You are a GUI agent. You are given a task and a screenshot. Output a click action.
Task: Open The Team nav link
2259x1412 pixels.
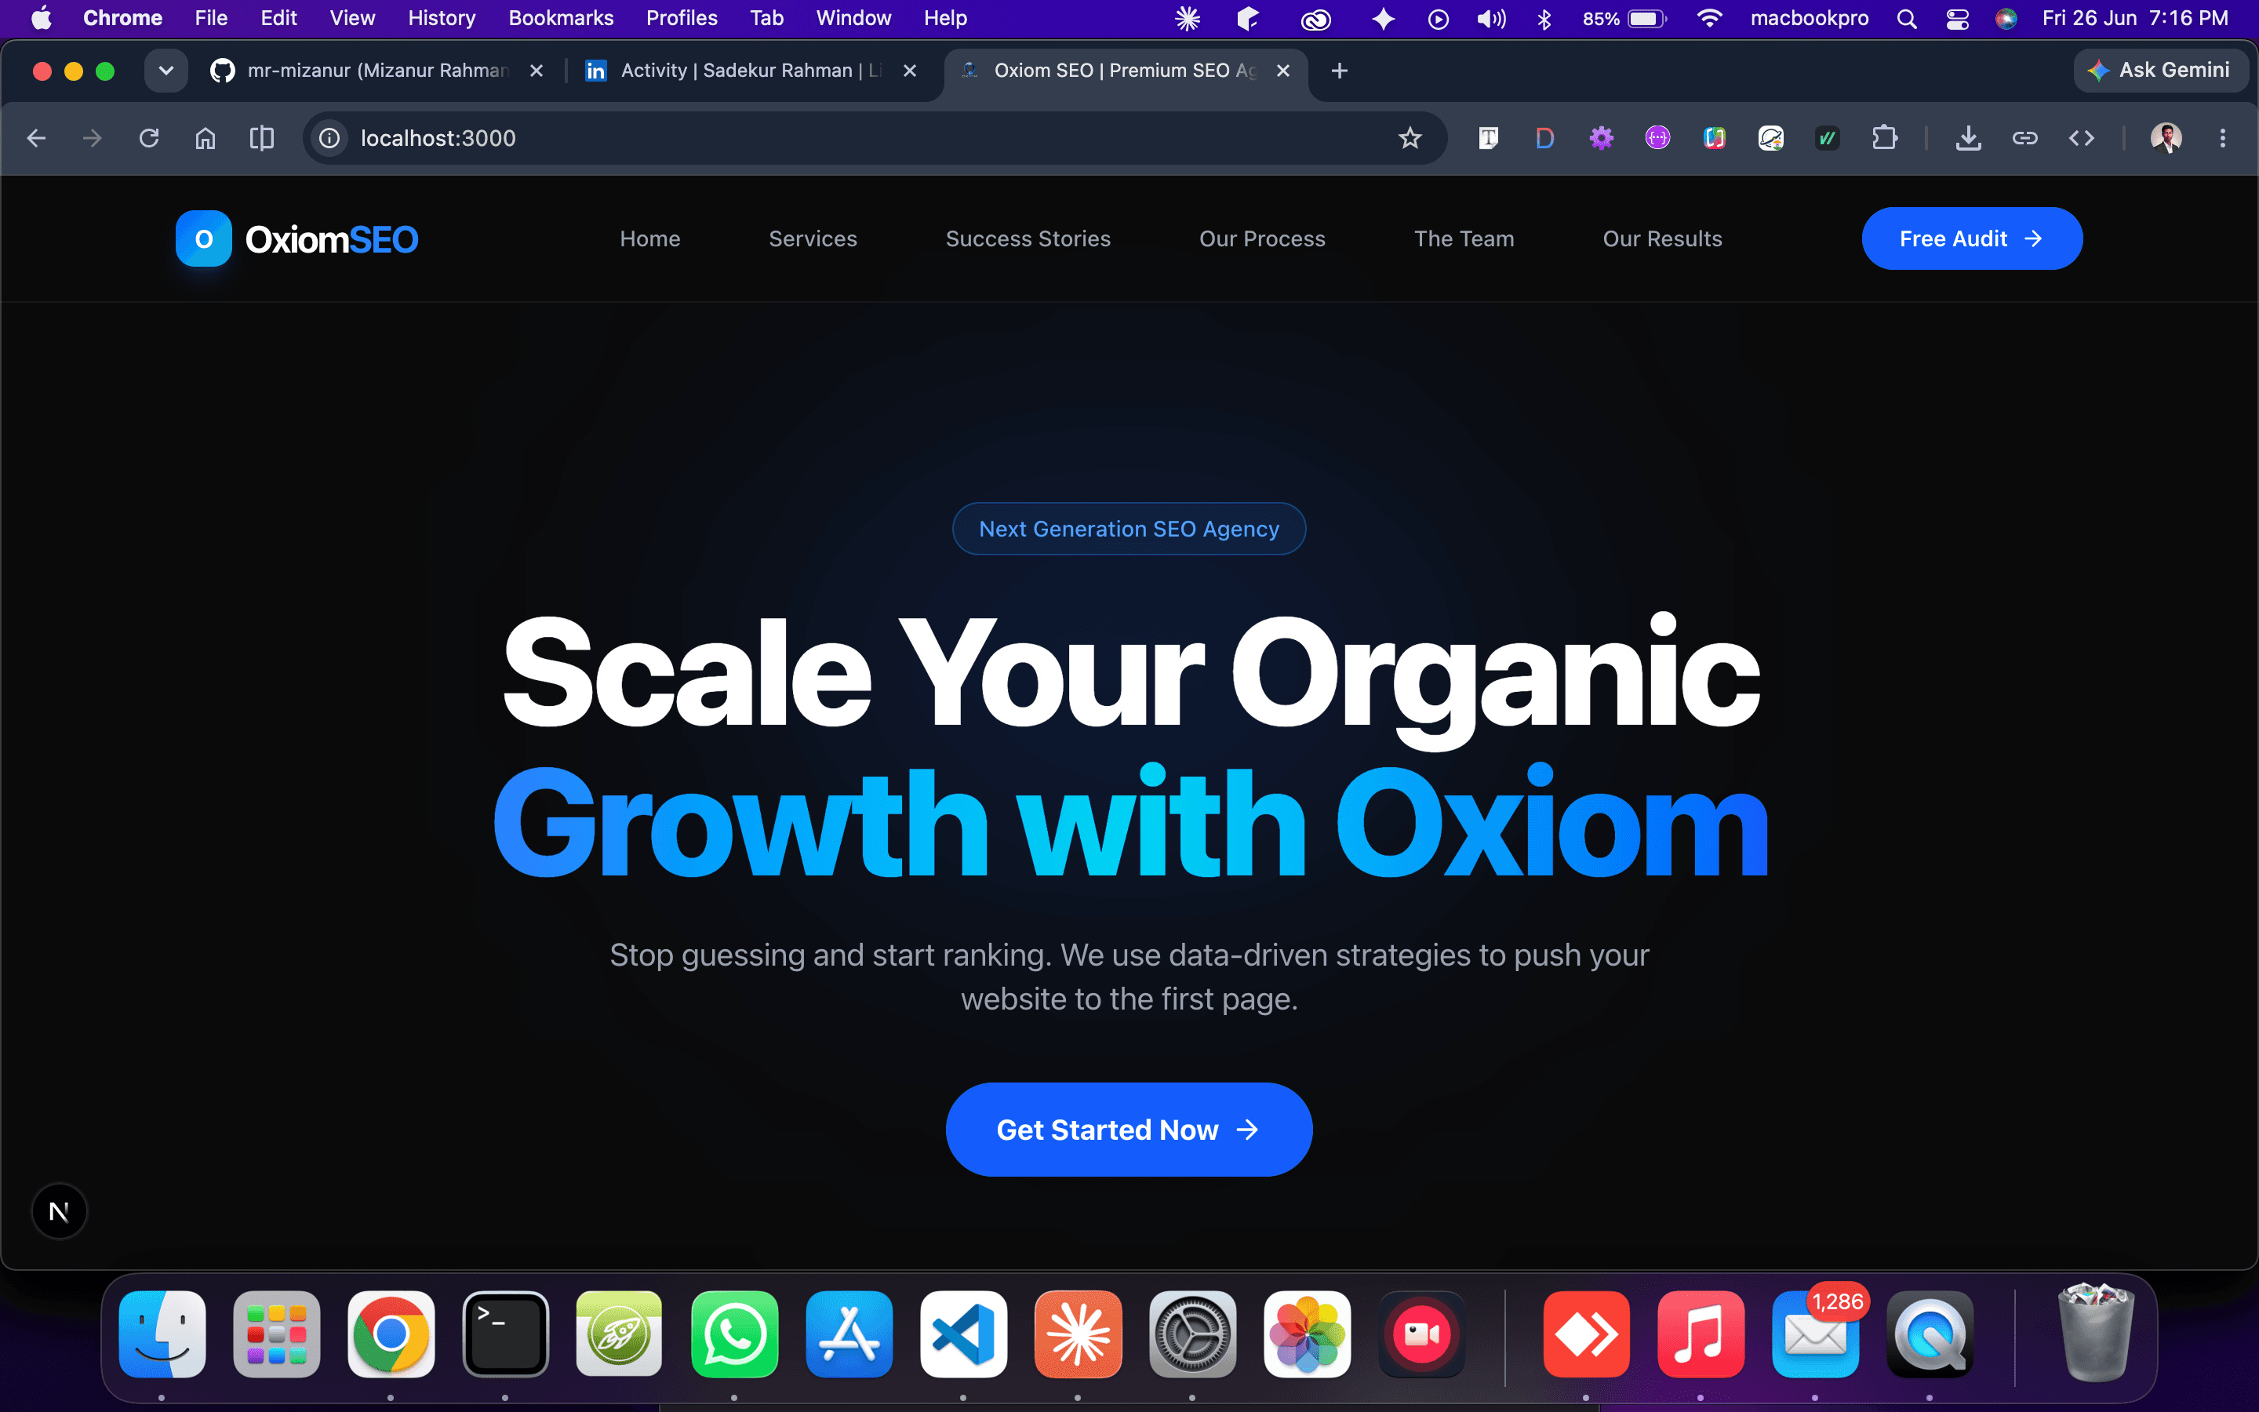pyautogui.click(x=1464, y=239)
